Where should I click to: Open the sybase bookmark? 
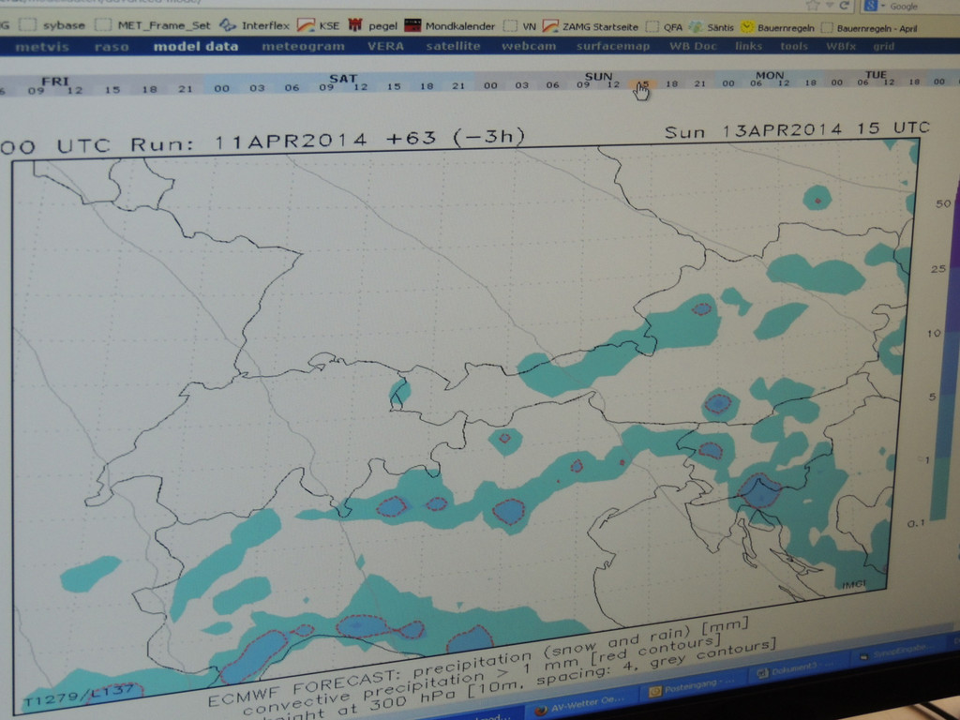point(63,25)
